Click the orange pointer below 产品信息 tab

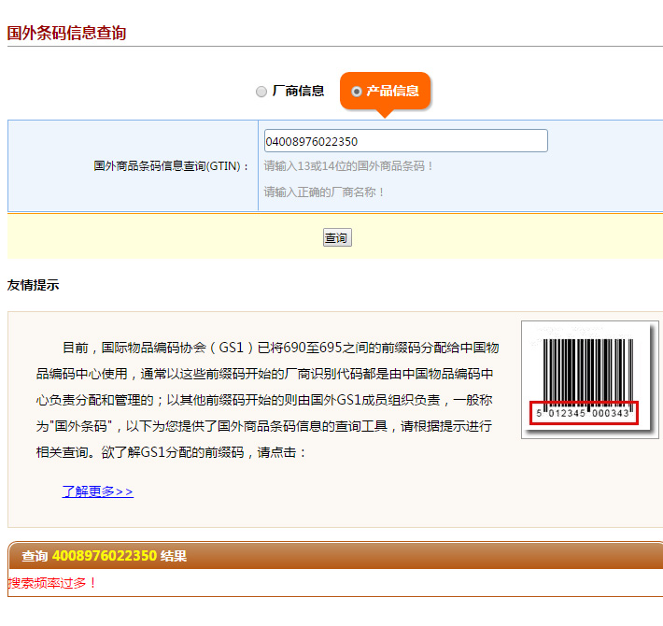click(384, 113)
